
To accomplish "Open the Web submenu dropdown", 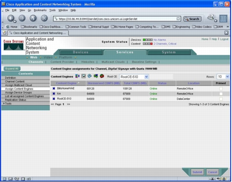I will pyautogui.click(x=40, y=57).
